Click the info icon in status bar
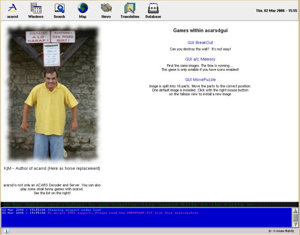300x235 pixels. 6,231
